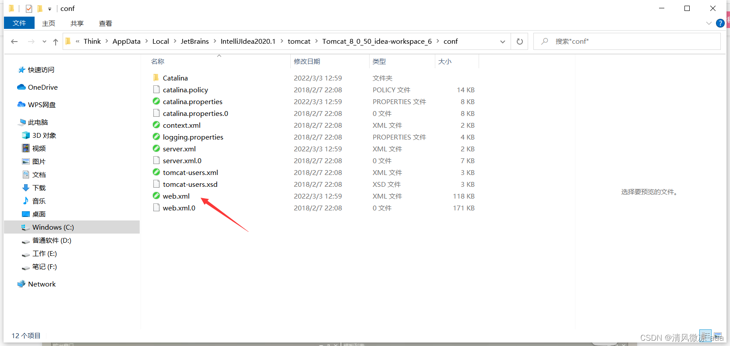This screenshot has width=730, height=346.
Task: Select 此电脑 in navigation pane
Action: click(38, 122)
